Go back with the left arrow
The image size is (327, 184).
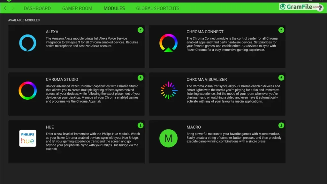point(5,8)
